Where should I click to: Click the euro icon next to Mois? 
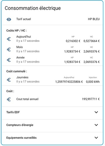[x=9, y=50]
